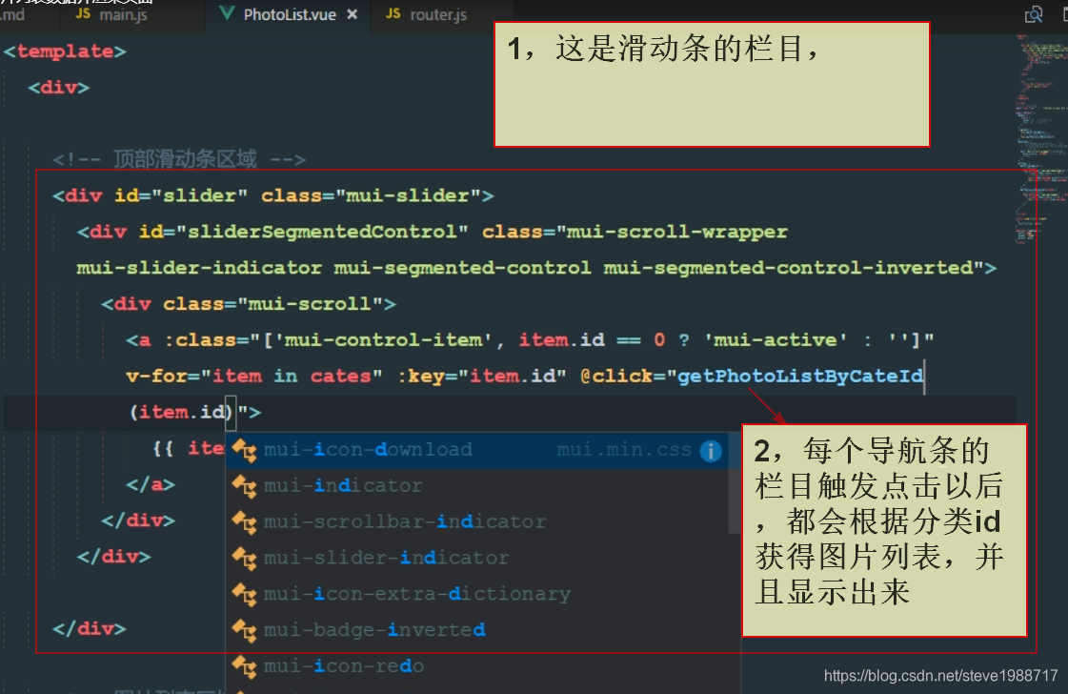The width and height of the screenshot is (1068, 694).
Task: Click the JS icon on router.js tab
Action: pos(393,13)
